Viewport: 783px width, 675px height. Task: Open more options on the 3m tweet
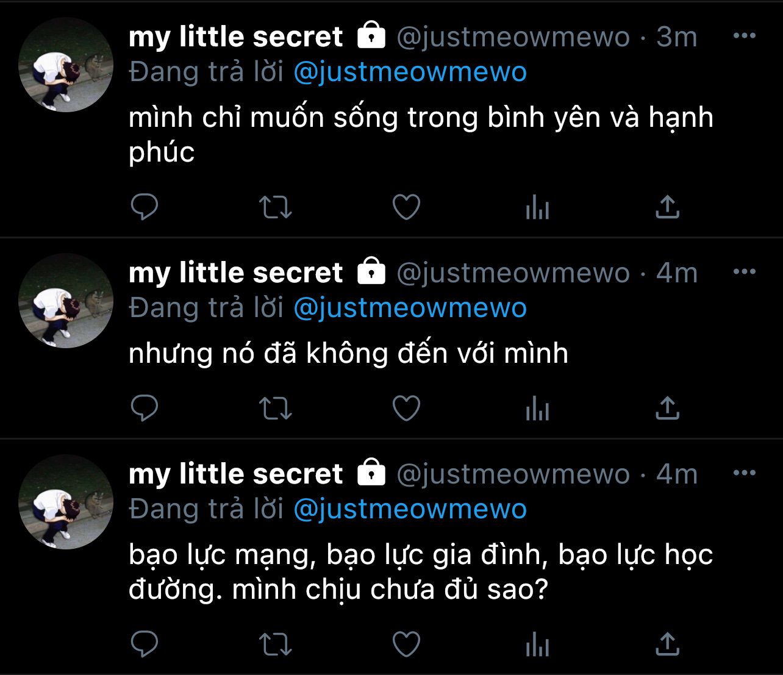[744, 36]
